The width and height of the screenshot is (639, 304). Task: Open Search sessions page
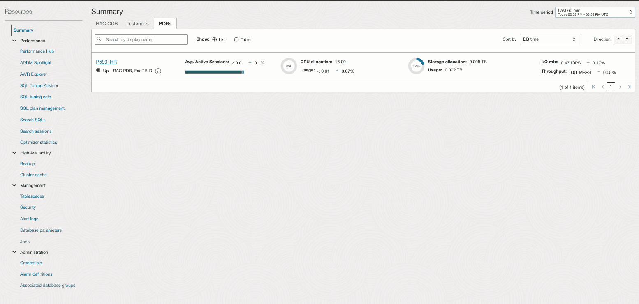[36, 131]
